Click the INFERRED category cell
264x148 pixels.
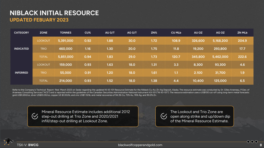21,73
